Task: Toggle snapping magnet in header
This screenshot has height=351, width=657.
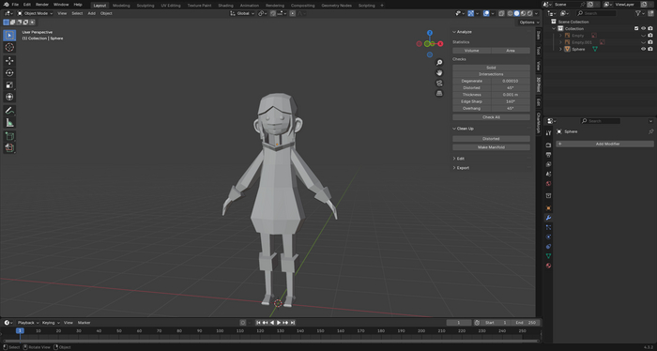Action: [273, 13]
